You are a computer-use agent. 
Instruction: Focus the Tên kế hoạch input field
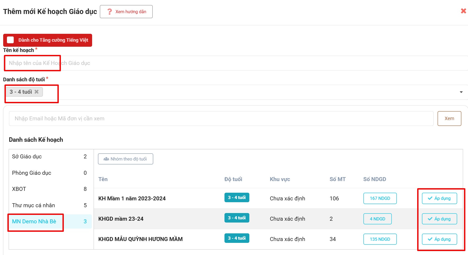(236, 63)
